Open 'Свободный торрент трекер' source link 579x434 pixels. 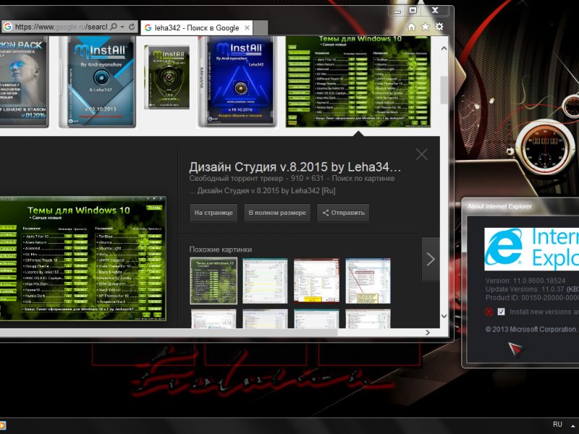click(236, 179)
